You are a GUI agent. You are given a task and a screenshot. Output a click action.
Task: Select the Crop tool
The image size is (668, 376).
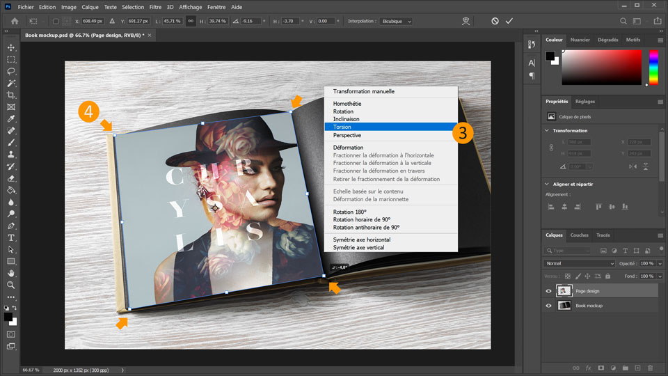11,95
